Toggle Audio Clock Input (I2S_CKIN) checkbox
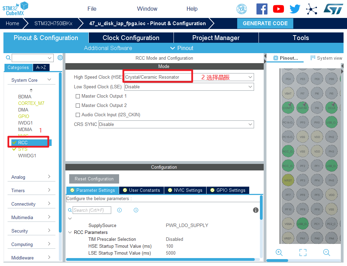Viewport: 347px width, 266px height. (x=78, y=115)
